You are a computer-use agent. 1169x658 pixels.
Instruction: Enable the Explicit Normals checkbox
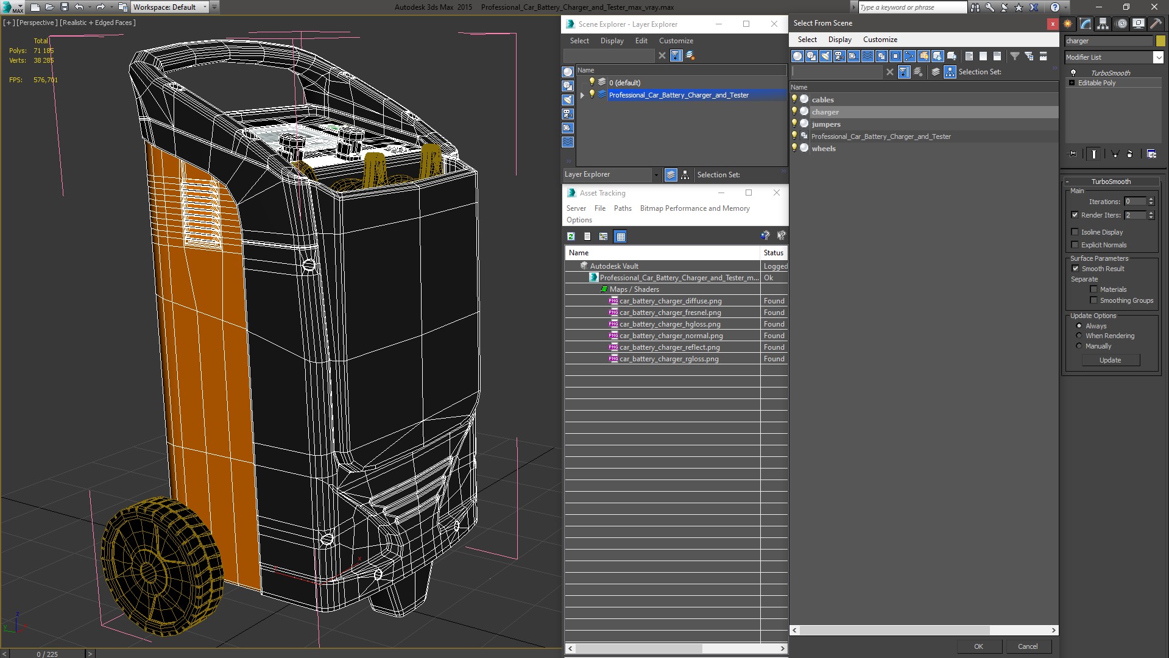[x=1075, y=245]
